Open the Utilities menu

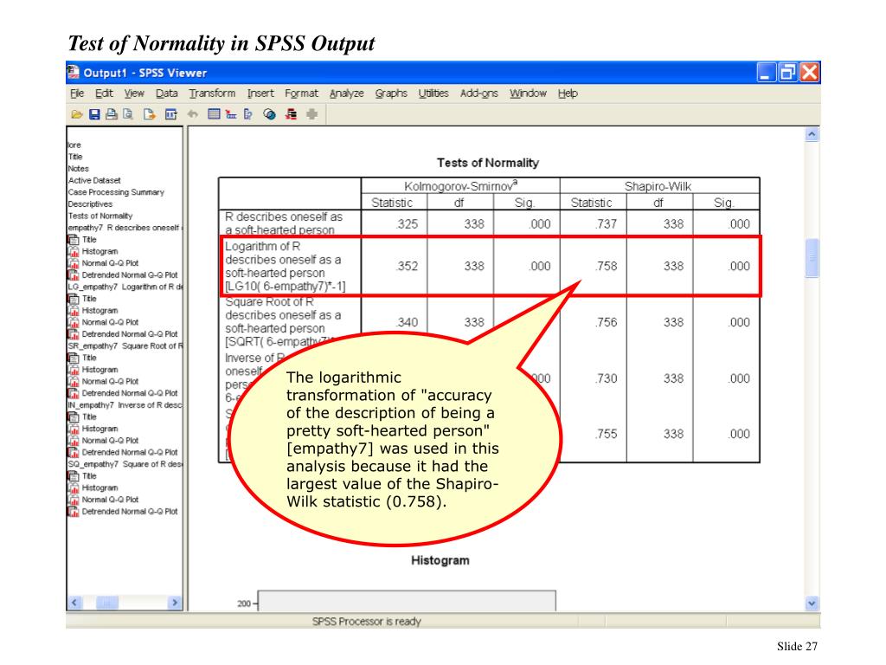tap(433, 94)
